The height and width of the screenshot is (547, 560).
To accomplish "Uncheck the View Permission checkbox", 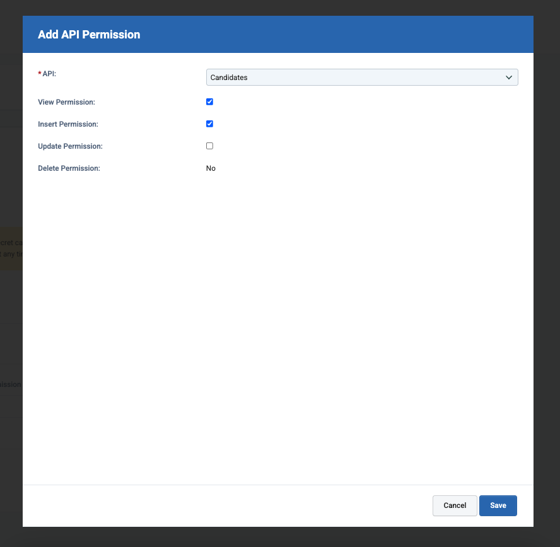I will 209,101.
